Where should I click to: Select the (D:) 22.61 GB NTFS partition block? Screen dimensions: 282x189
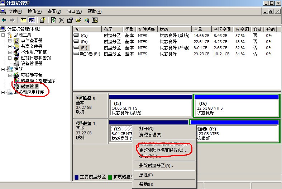click(x=236, y=108)
